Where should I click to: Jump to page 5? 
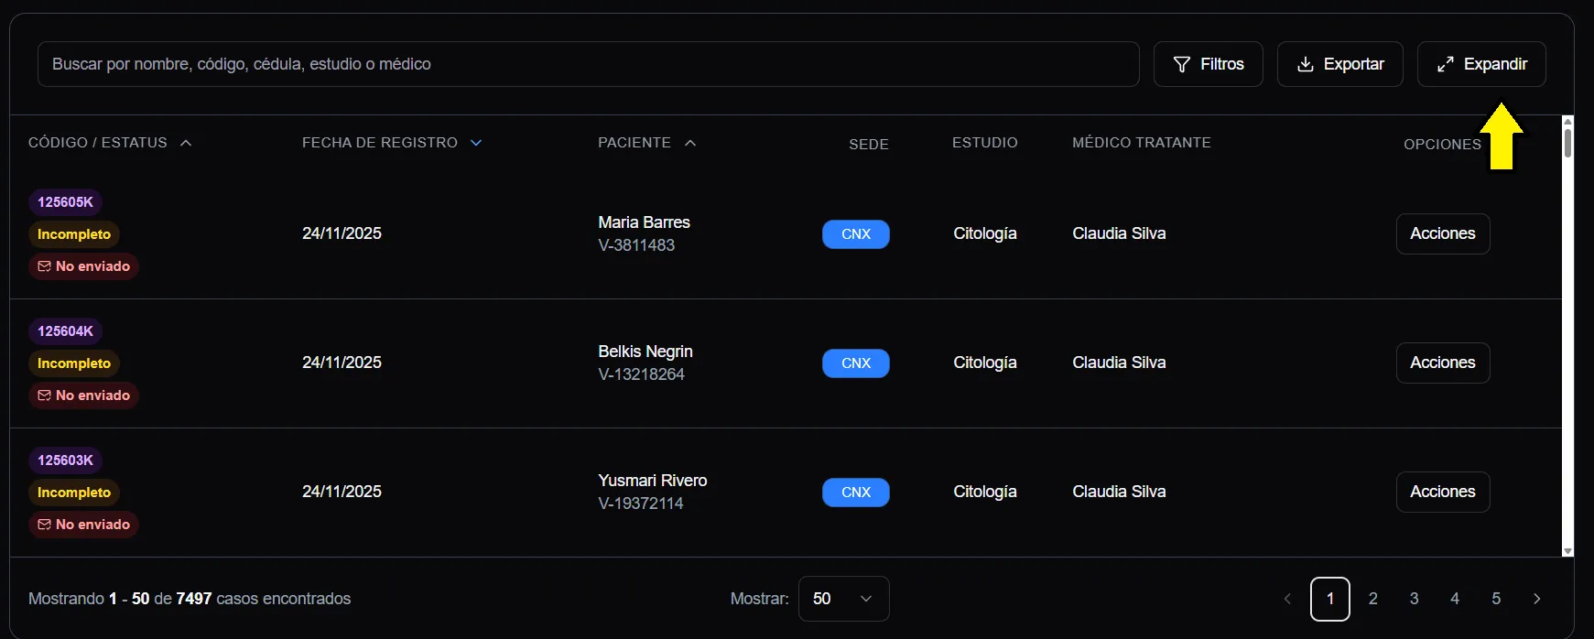click(1496, 599)
